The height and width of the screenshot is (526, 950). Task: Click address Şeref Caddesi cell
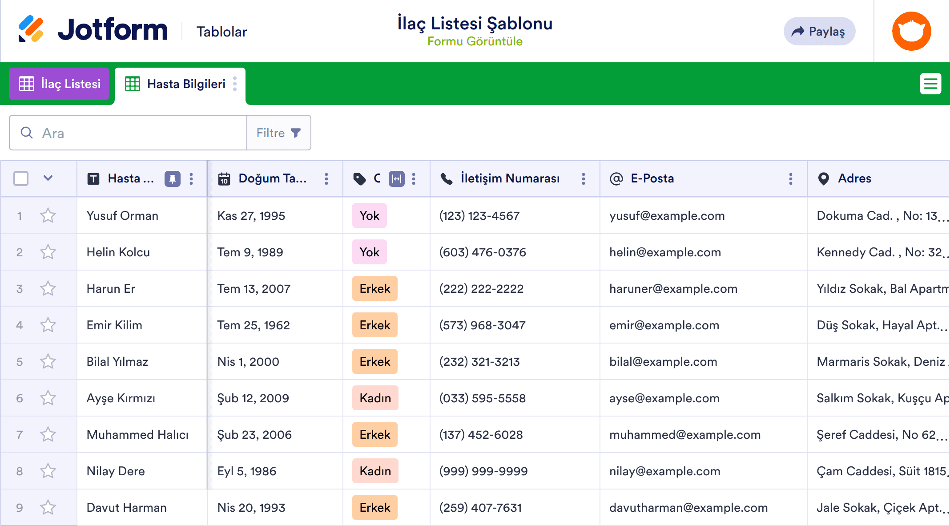(878, 435)
